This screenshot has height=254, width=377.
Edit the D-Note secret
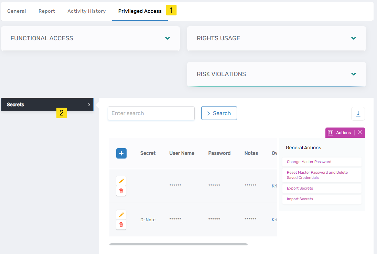coord(121,214)
